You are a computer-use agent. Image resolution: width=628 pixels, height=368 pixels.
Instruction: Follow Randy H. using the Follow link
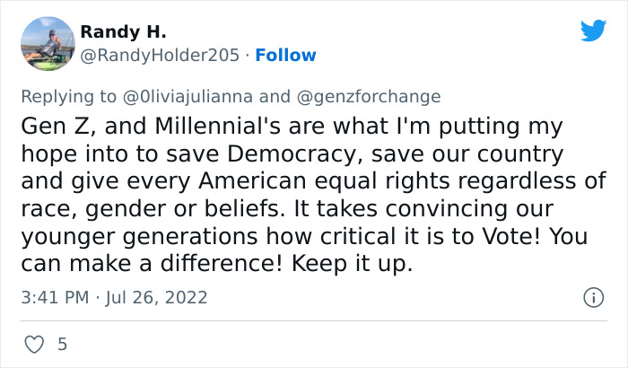point(285,56)
